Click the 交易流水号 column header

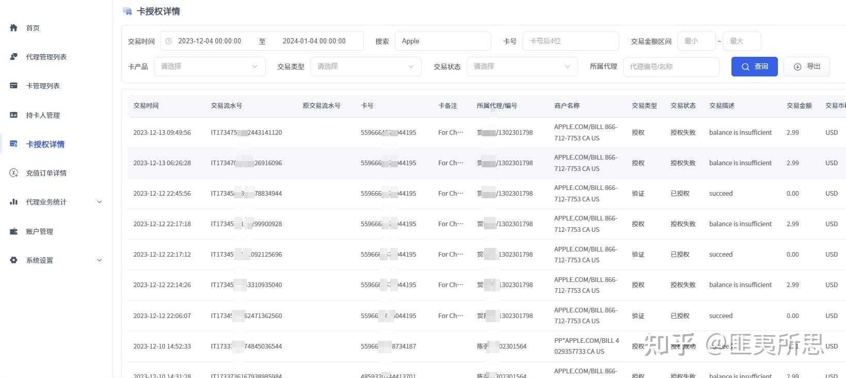(x=227, y=106)
